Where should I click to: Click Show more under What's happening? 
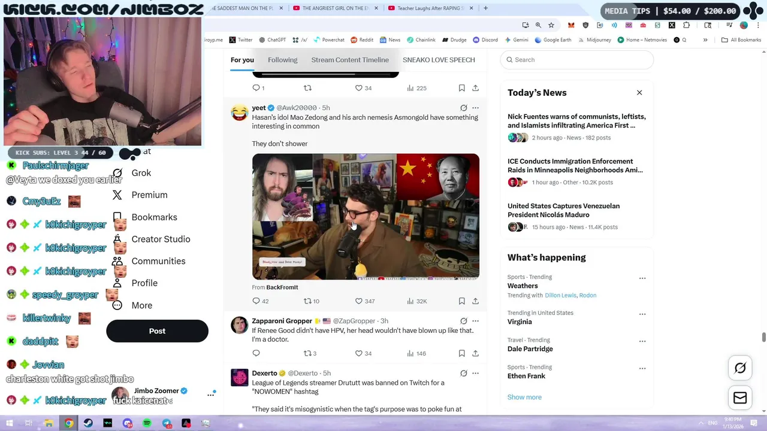tap(524, 397)
